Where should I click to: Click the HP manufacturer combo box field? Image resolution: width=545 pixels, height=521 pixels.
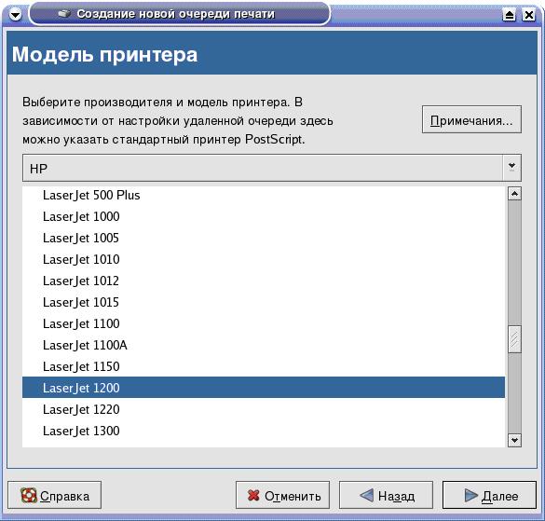(x=272, y=168)
